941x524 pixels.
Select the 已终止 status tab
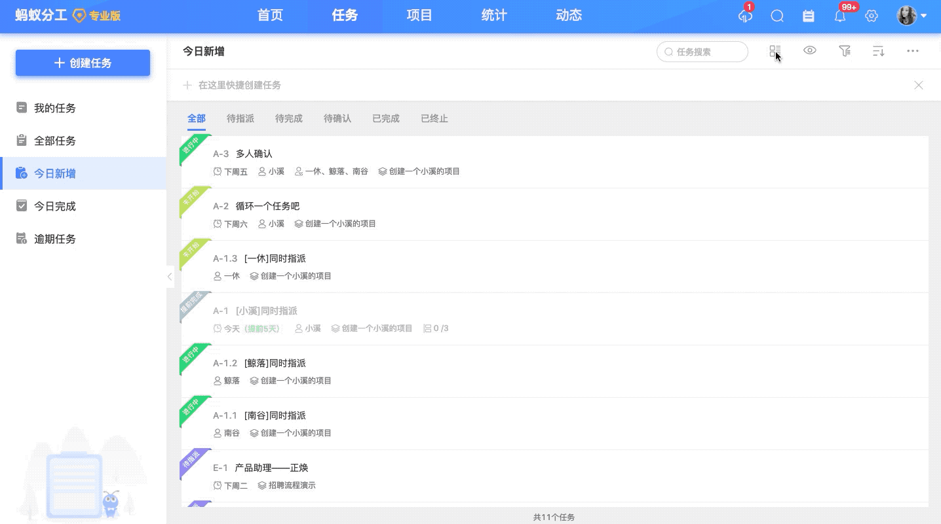tap(434, 118)
